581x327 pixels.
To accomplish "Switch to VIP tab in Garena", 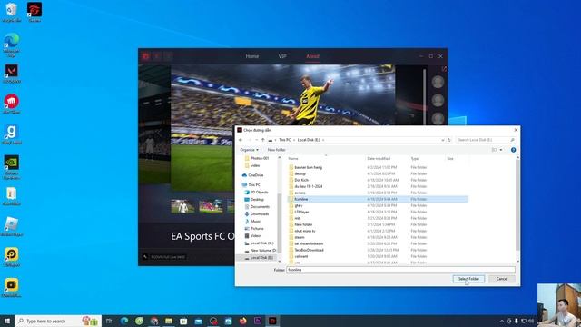I will tap(282, 56).
